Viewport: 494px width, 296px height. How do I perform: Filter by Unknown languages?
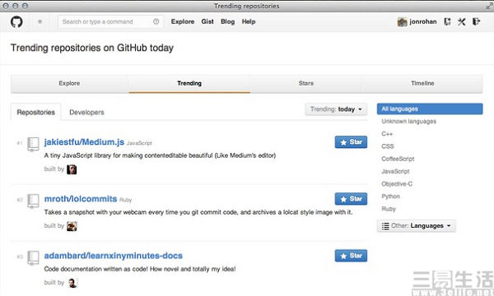(409, 122)
